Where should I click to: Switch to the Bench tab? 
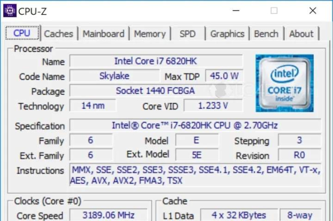[266, 34]
